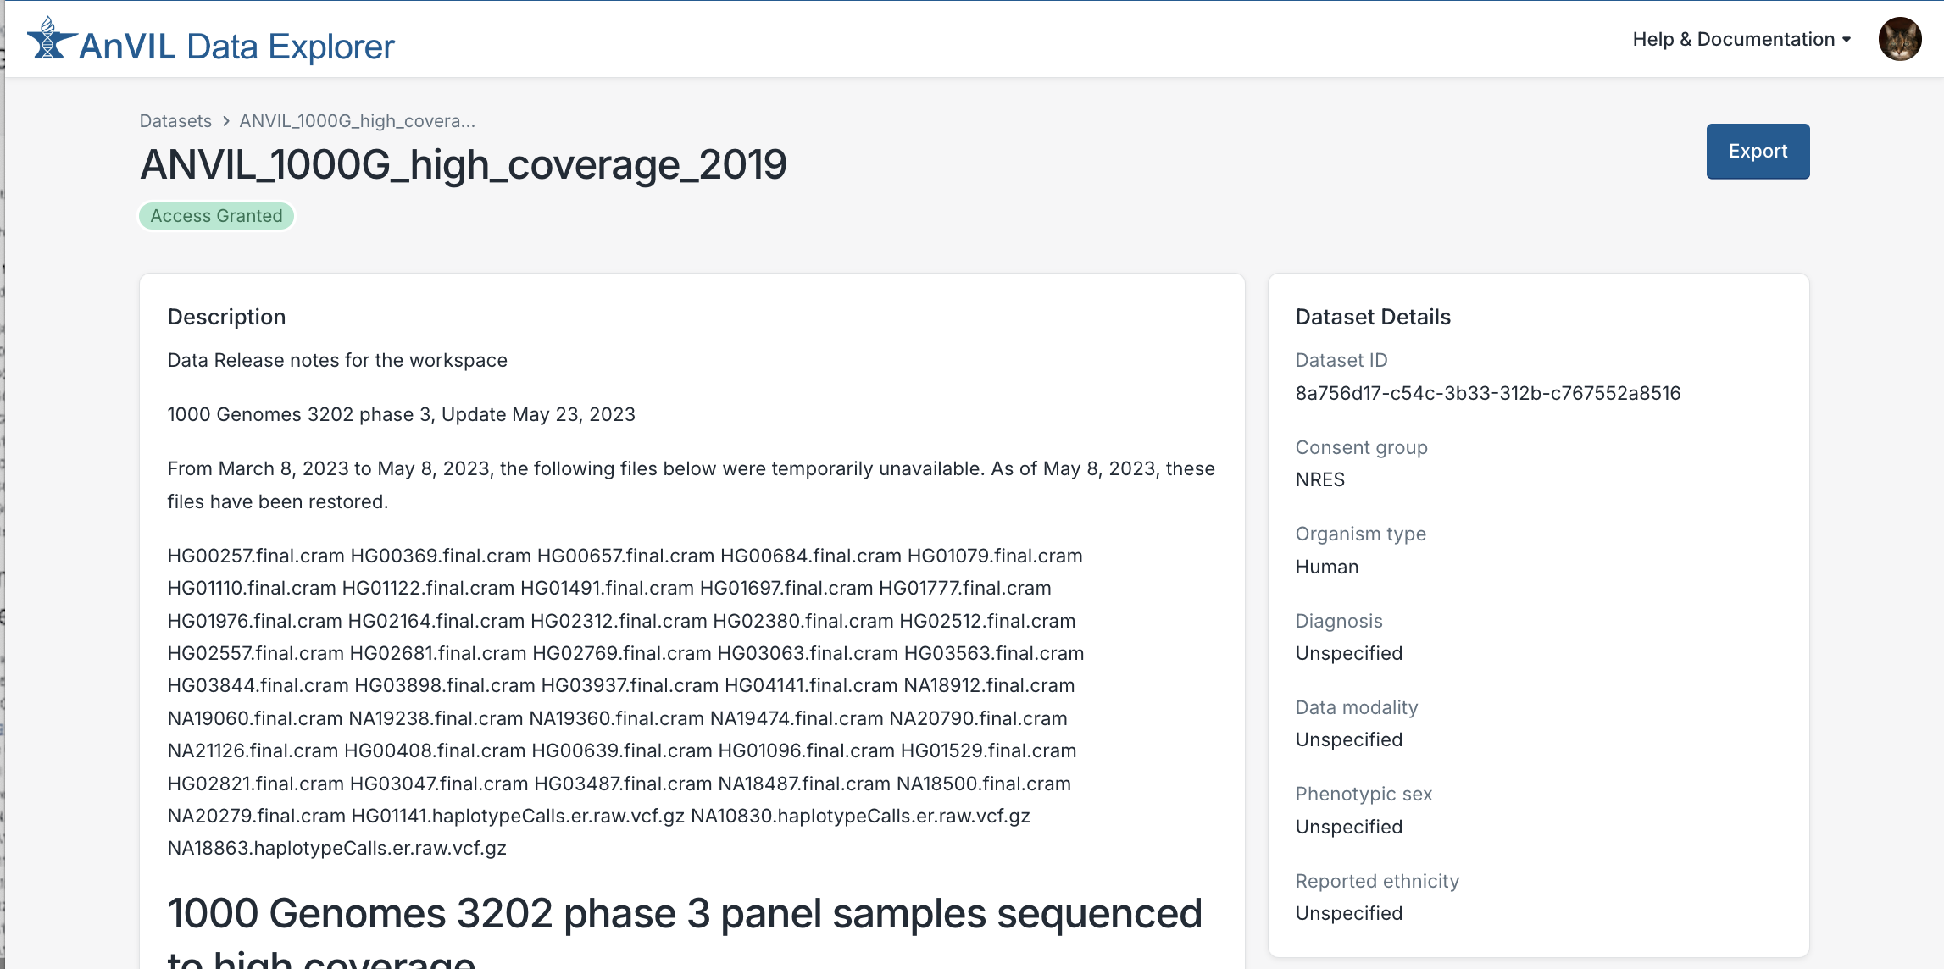Open the user profile avatar

(x=1899, y=40)
